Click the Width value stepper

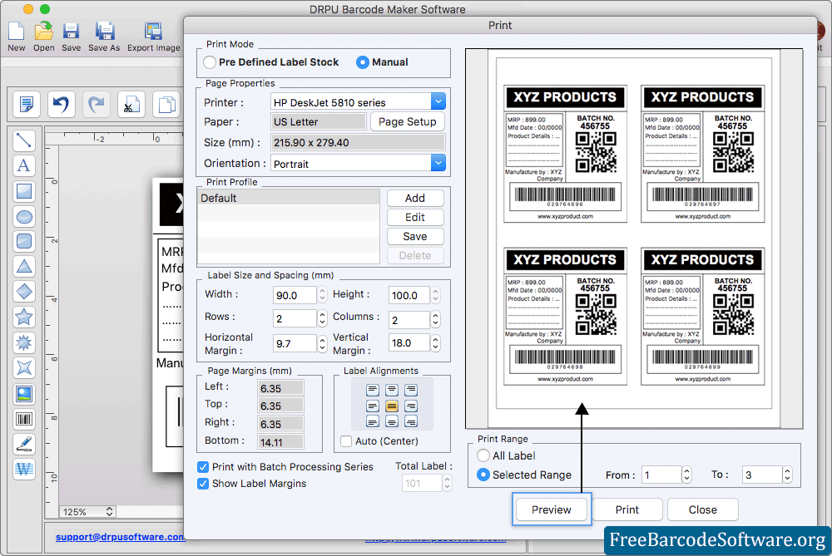322,295
